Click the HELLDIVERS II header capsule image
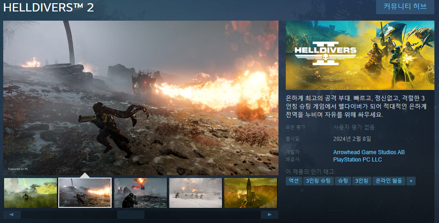Screen dimensions: 439x223 click(x=360, y=55)
